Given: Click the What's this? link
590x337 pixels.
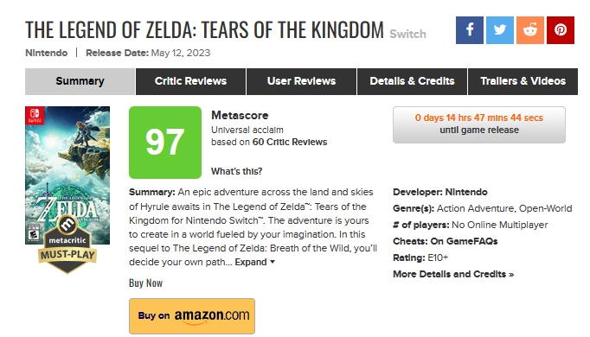Looking at the screenshot, I should [x=236, y=171].
